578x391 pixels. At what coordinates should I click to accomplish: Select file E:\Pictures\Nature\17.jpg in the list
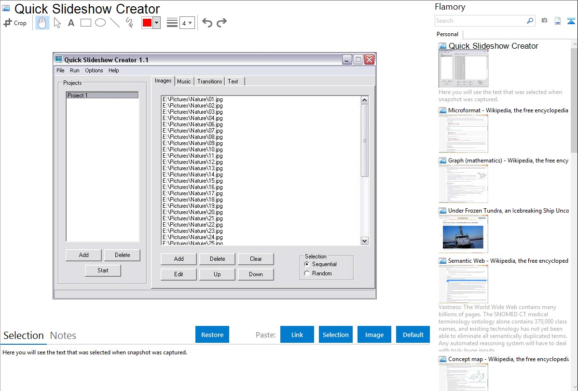coord(193,193)
